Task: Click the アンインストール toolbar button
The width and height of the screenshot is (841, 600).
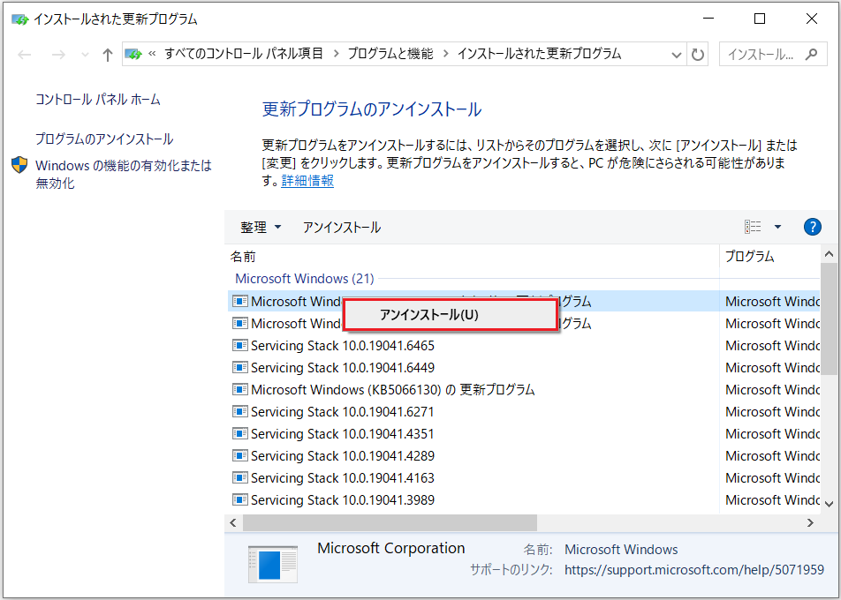Action: (342, 227)
